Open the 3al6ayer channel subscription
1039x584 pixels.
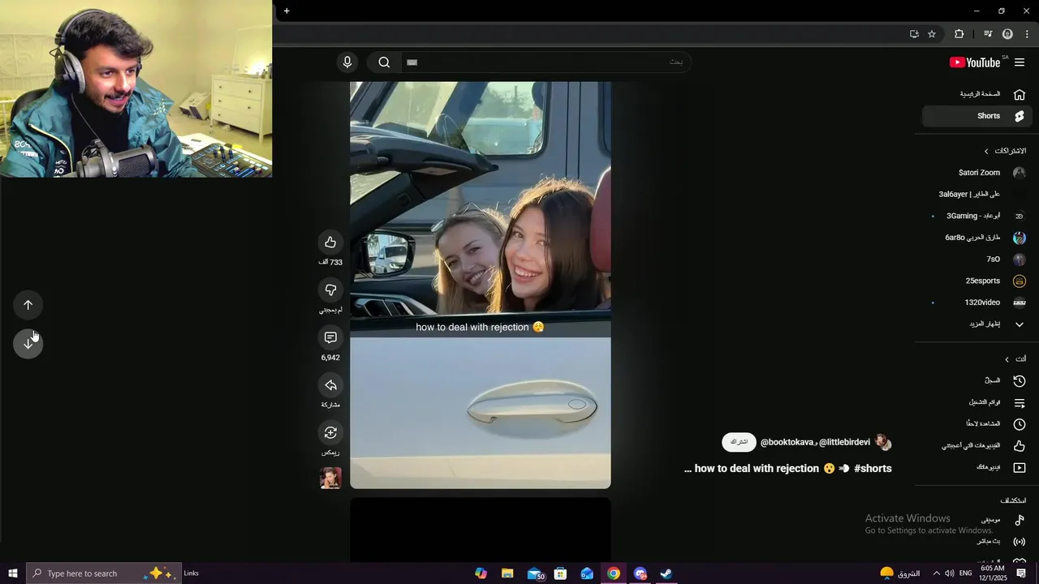point(976,195)
